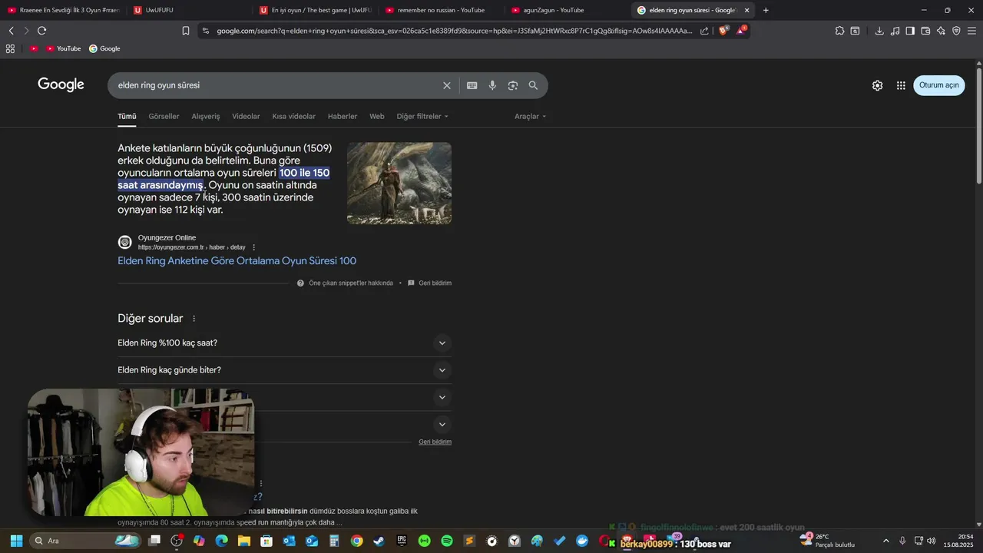
Task: Open the media playlist music-note icon
Action: point(895,31)
